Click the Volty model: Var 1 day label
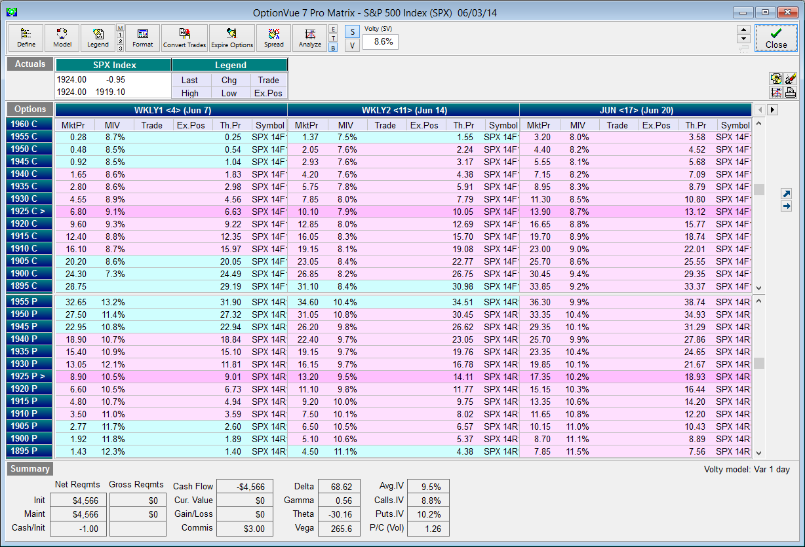The image size is (805, 547). (x=747, y=469)
